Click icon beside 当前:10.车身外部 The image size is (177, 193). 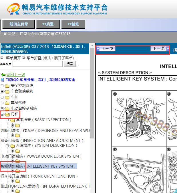(x=2, y=80)
